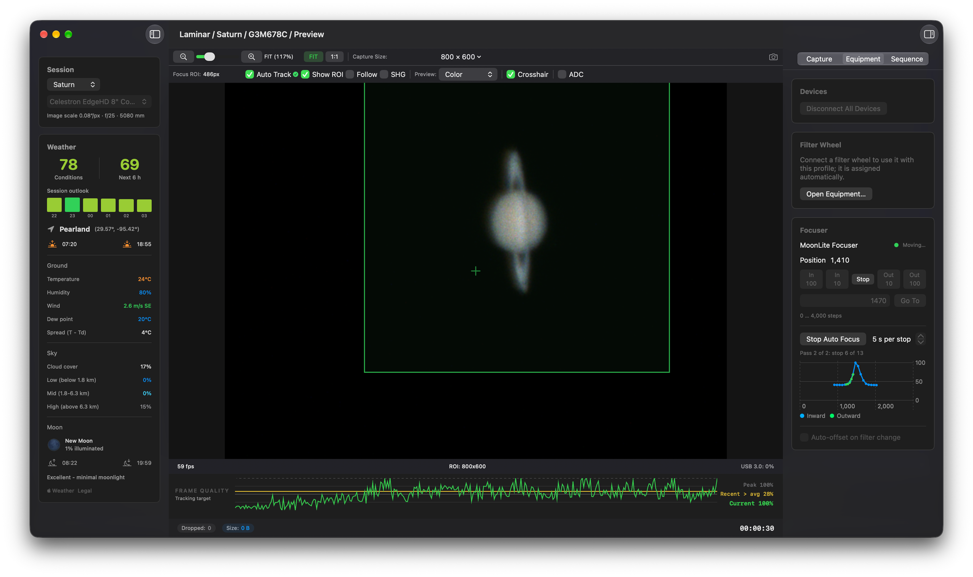The height and width of the screenshot is (577, 973).
Task: Toggle the zoom switch in toolbar
Action: [x=205, y=57]
